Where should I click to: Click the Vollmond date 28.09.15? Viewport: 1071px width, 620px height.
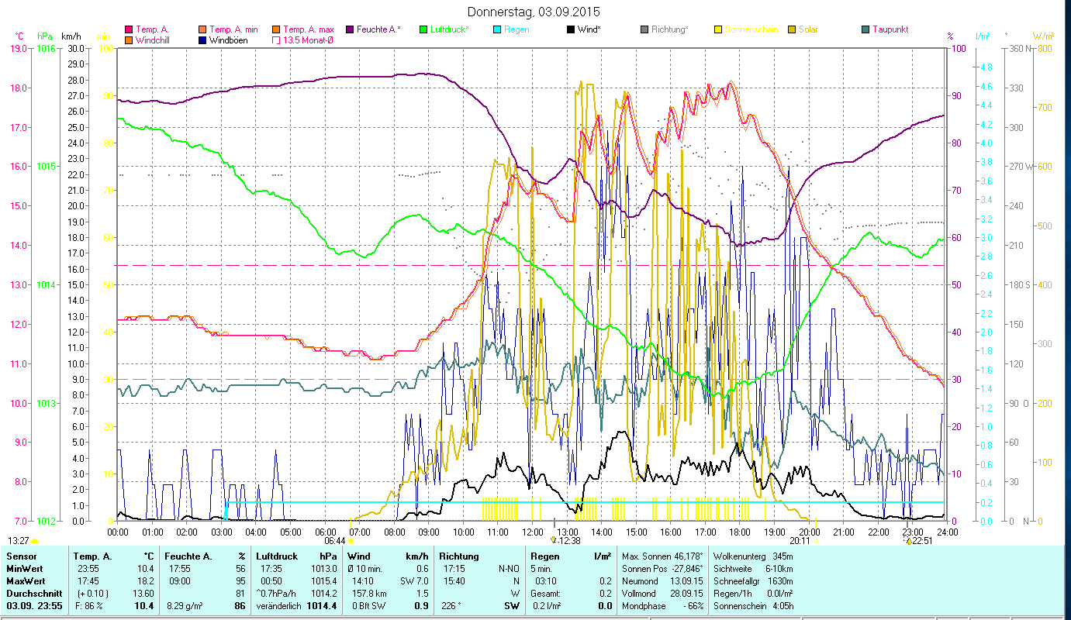coord(685,593)
